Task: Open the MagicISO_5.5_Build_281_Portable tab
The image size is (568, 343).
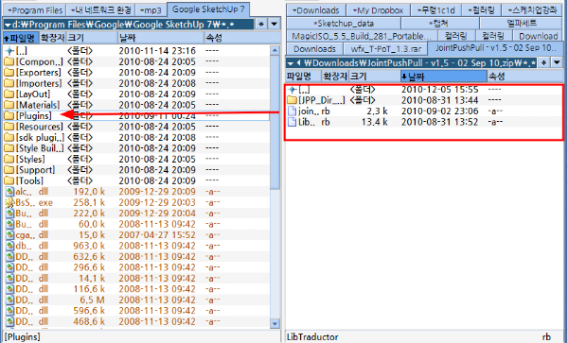Action: [x=362, y=36]
